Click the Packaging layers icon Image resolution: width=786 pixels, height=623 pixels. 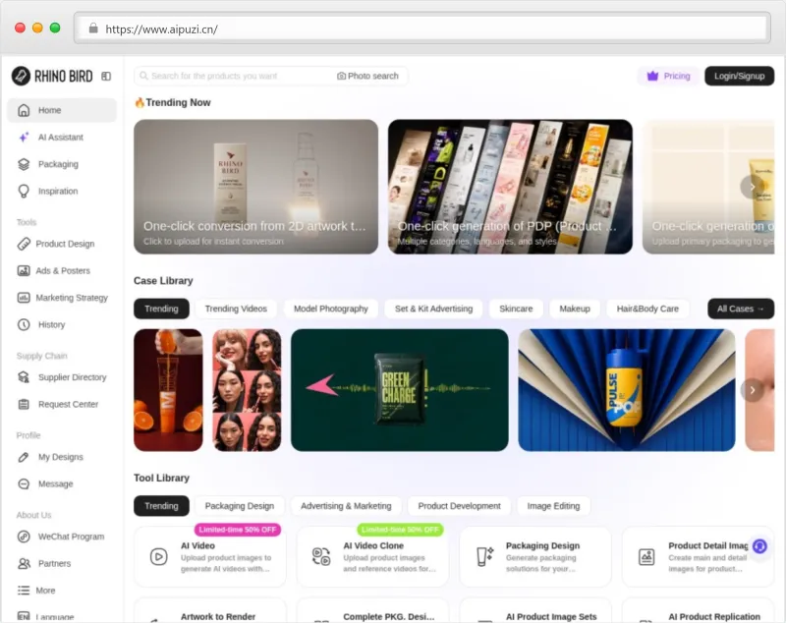24,164
